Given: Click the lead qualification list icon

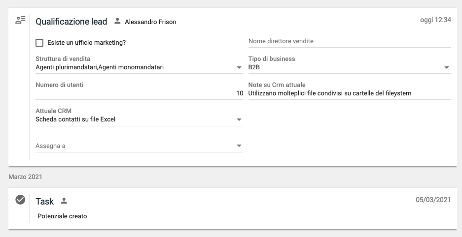Looking at the screenshot, I should click(20, 20).
